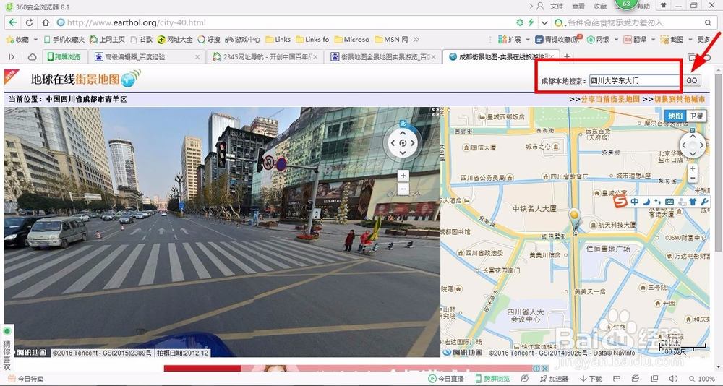Viewport: 723px width, 386px height.
Task: Expand the 翻译 dropdown arrow
Action: click(x=652, y=40)
